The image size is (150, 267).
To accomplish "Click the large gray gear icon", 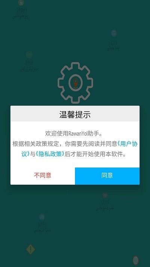I will tap(75, 83).
